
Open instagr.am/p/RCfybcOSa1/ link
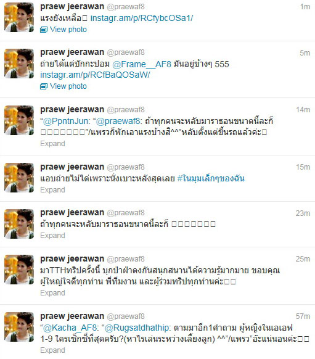pos(142,18)
